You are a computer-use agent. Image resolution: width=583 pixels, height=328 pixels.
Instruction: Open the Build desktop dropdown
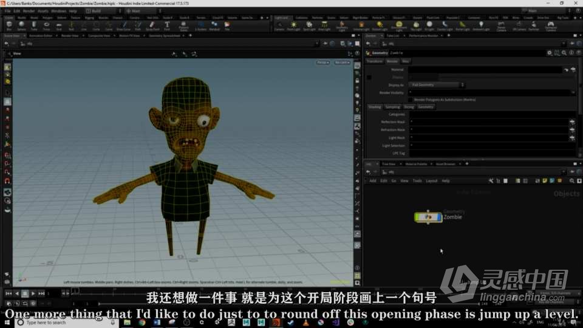[x=103, y=11]
